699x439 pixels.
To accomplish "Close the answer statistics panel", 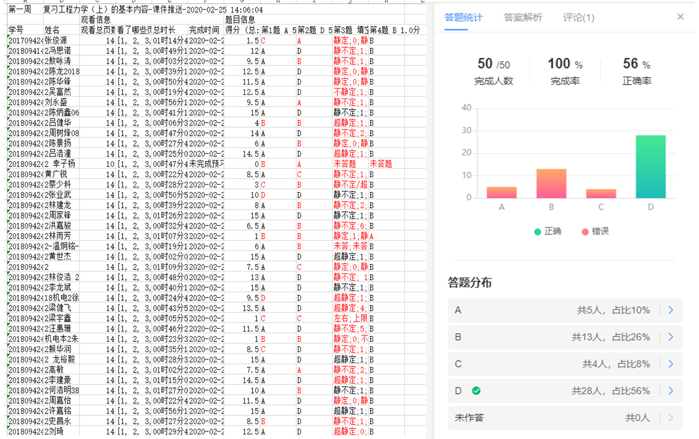I will point(680,17).
